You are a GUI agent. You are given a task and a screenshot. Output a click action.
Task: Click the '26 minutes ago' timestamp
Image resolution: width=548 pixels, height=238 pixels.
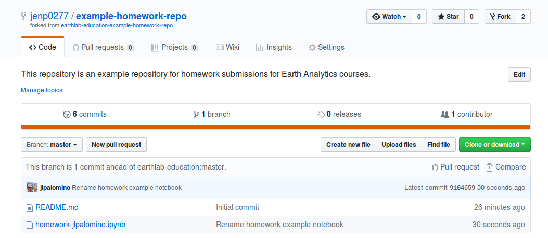click(500, 208)
